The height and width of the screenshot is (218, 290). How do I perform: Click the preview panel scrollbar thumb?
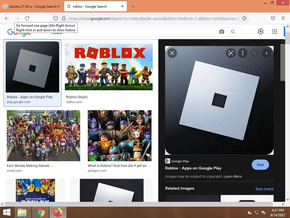[282, 62]
